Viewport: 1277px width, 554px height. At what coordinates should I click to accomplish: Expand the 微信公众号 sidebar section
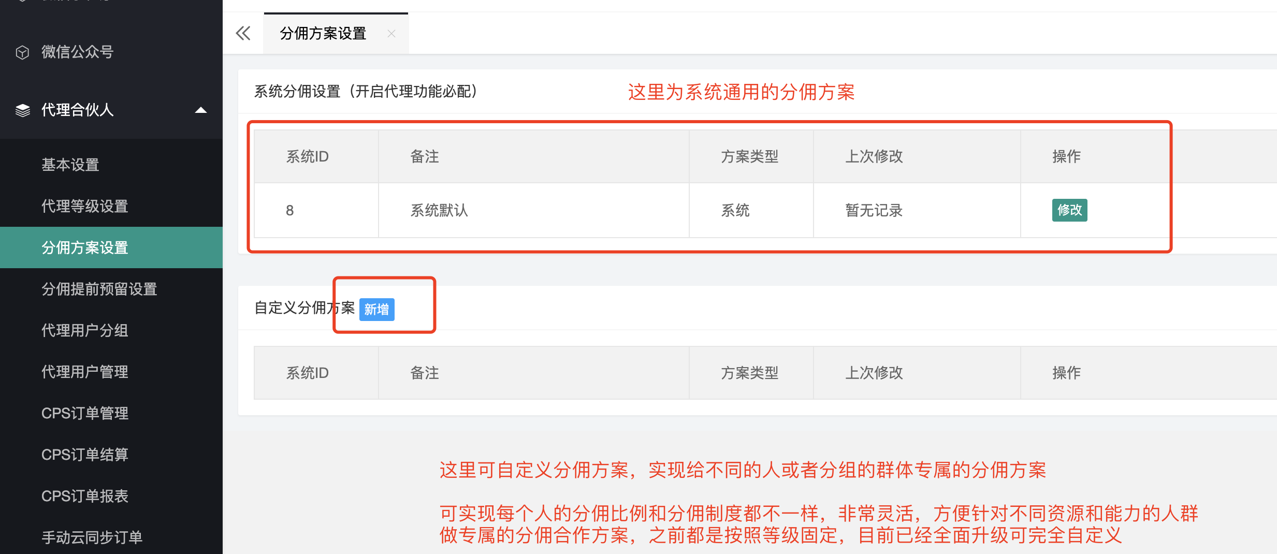pos(77,52)
